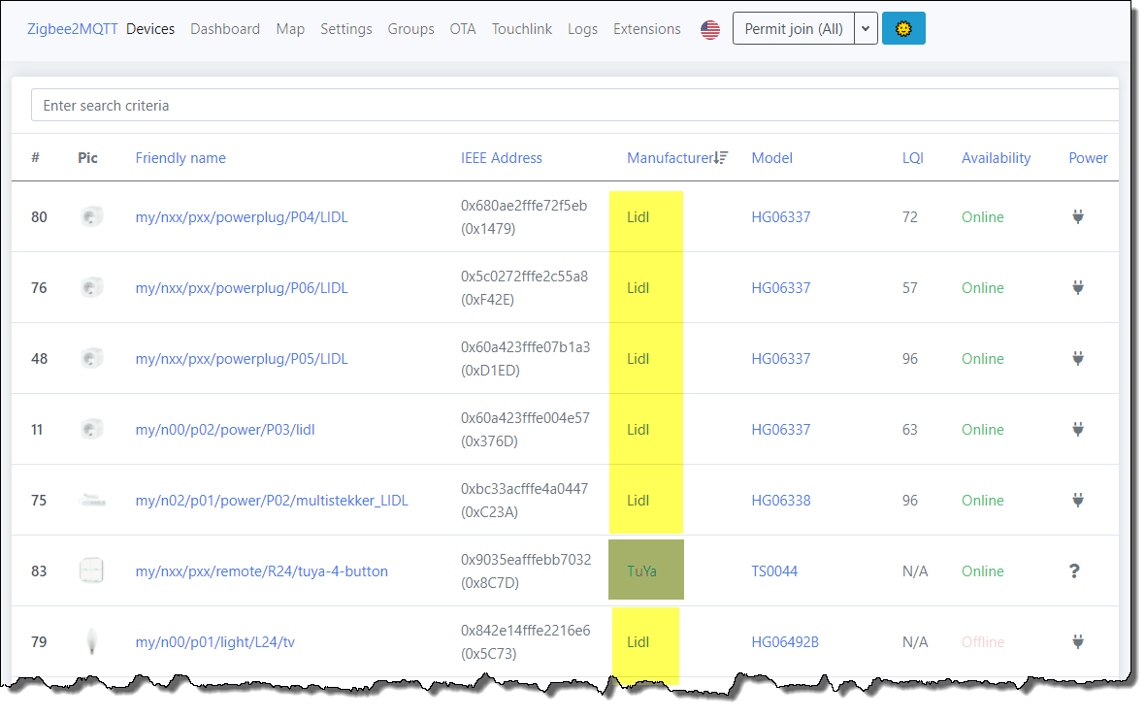Open the US flag language selector
1146x717 pixels.
(709, 29)
